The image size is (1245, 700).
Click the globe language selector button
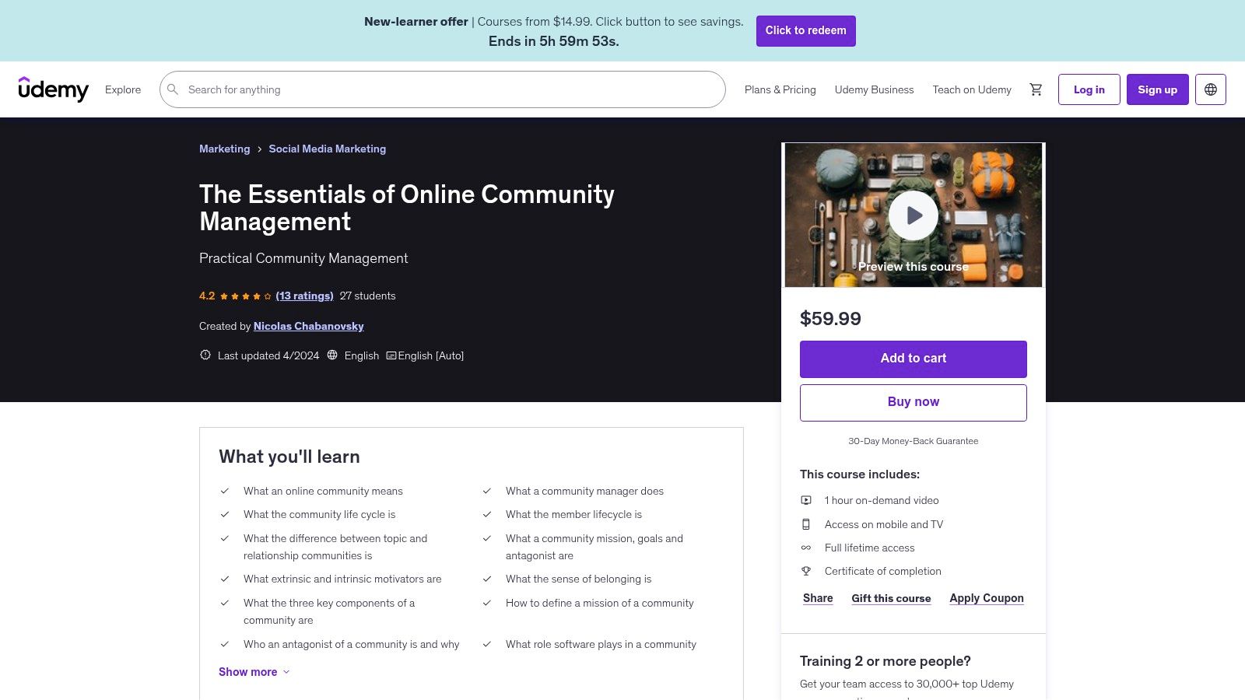point(1211,89)
